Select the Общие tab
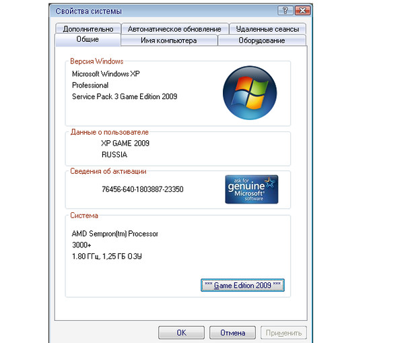 click(88, 40)
